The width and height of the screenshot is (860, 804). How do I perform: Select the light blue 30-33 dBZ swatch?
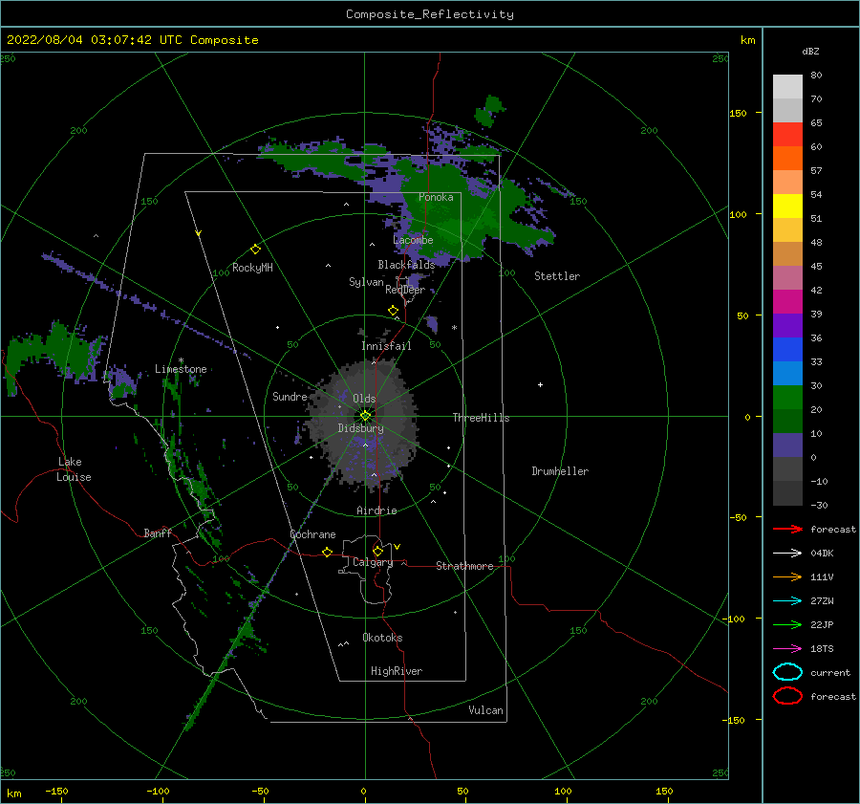(x=787, y=373)
